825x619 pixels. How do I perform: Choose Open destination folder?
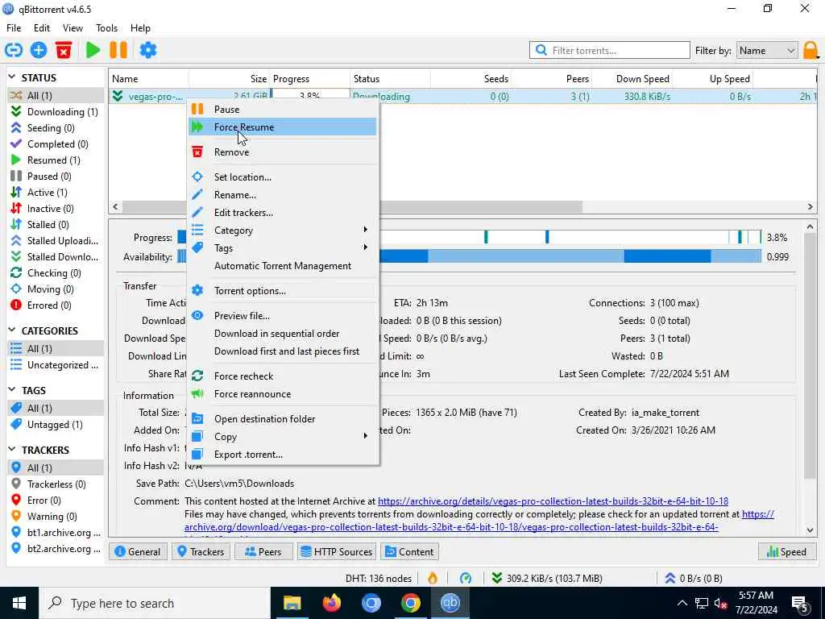pos(283,419)
